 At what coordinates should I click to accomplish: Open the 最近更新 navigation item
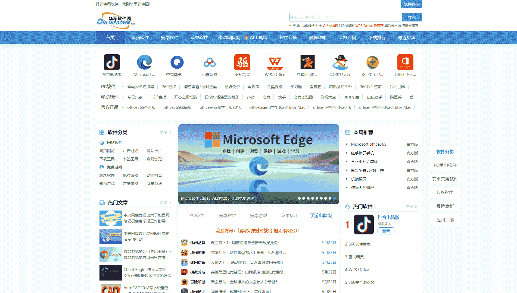407,37
